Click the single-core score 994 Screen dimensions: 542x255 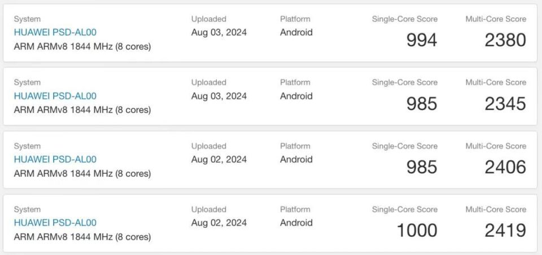click(x=422, y=40)
